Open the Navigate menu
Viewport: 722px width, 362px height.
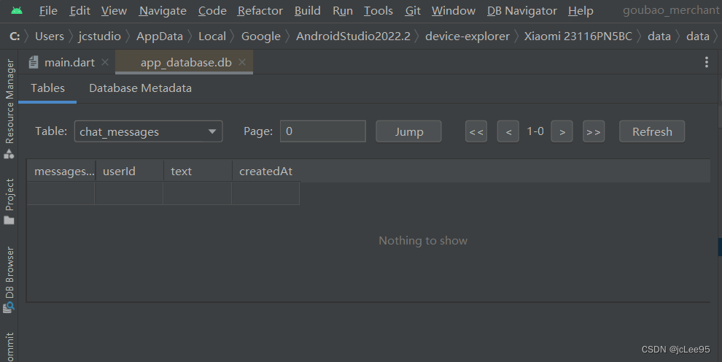point(163,11)
